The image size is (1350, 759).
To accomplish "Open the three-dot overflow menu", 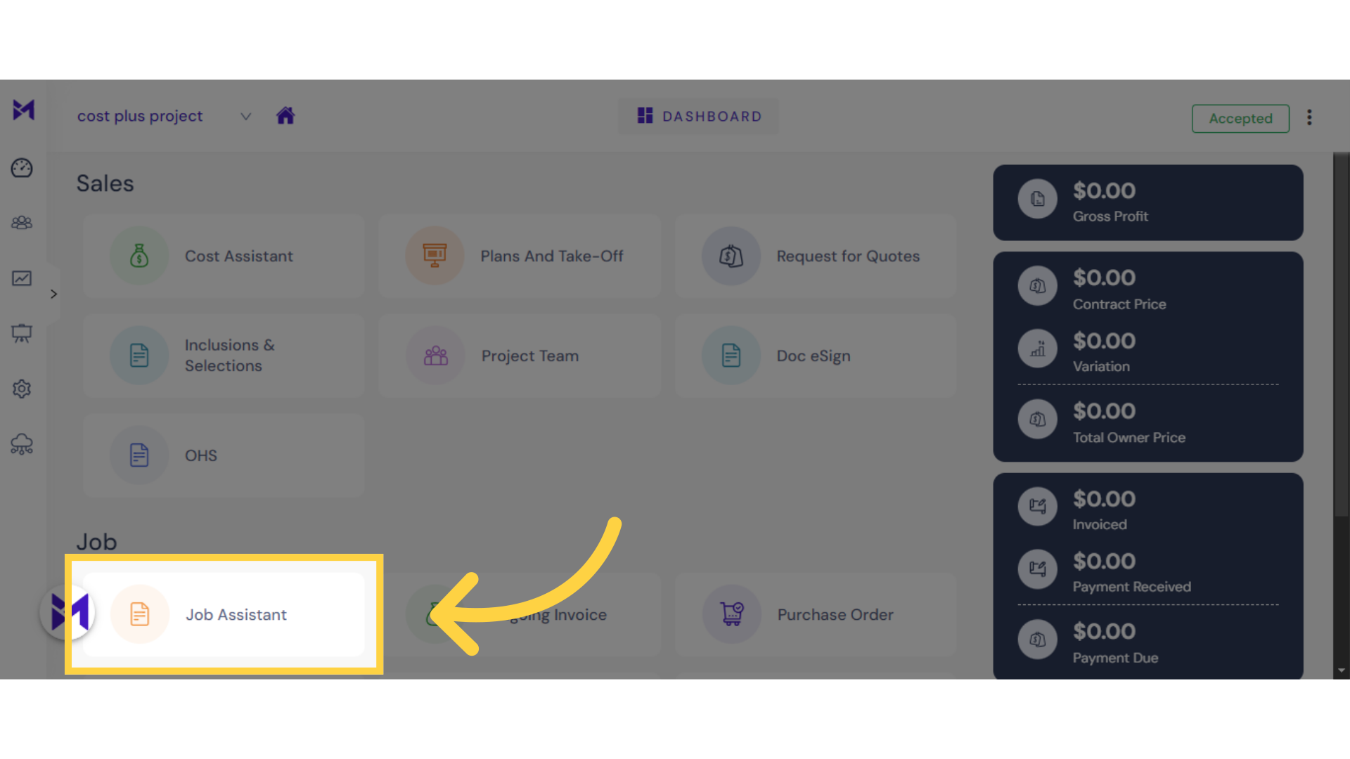I will (1309, 117).
